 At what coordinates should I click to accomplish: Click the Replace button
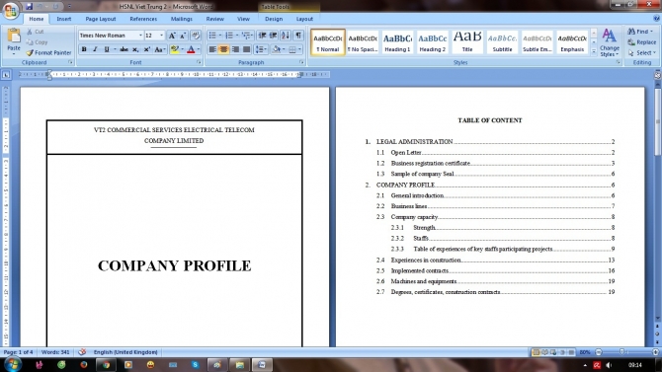641,42
